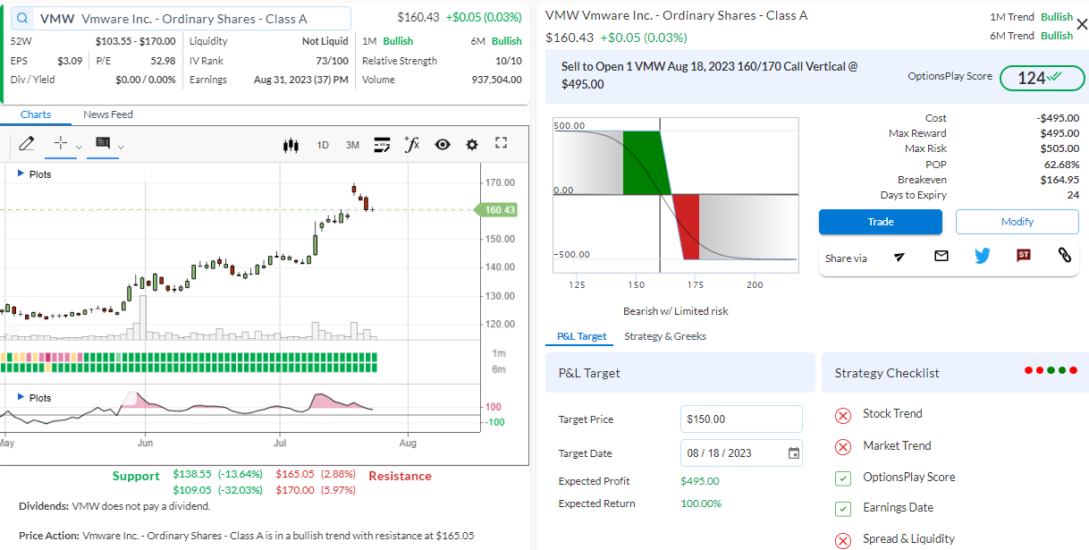Expand the annotation tool dropdown arrow

tap(121, 147)
